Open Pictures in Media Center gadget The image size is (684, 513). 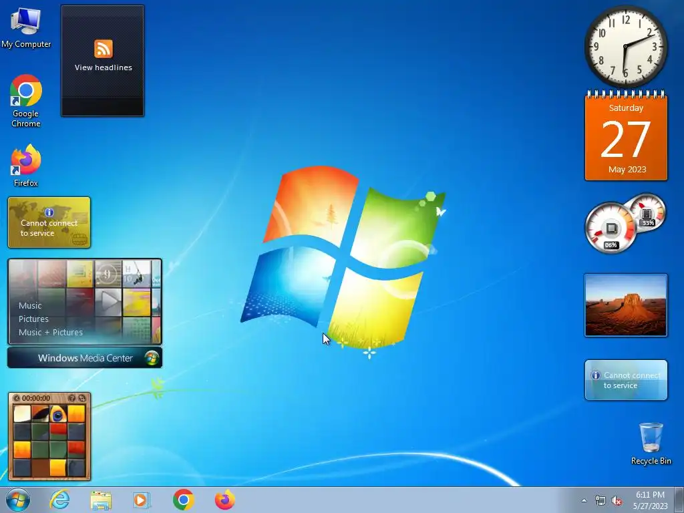[33, 319]
